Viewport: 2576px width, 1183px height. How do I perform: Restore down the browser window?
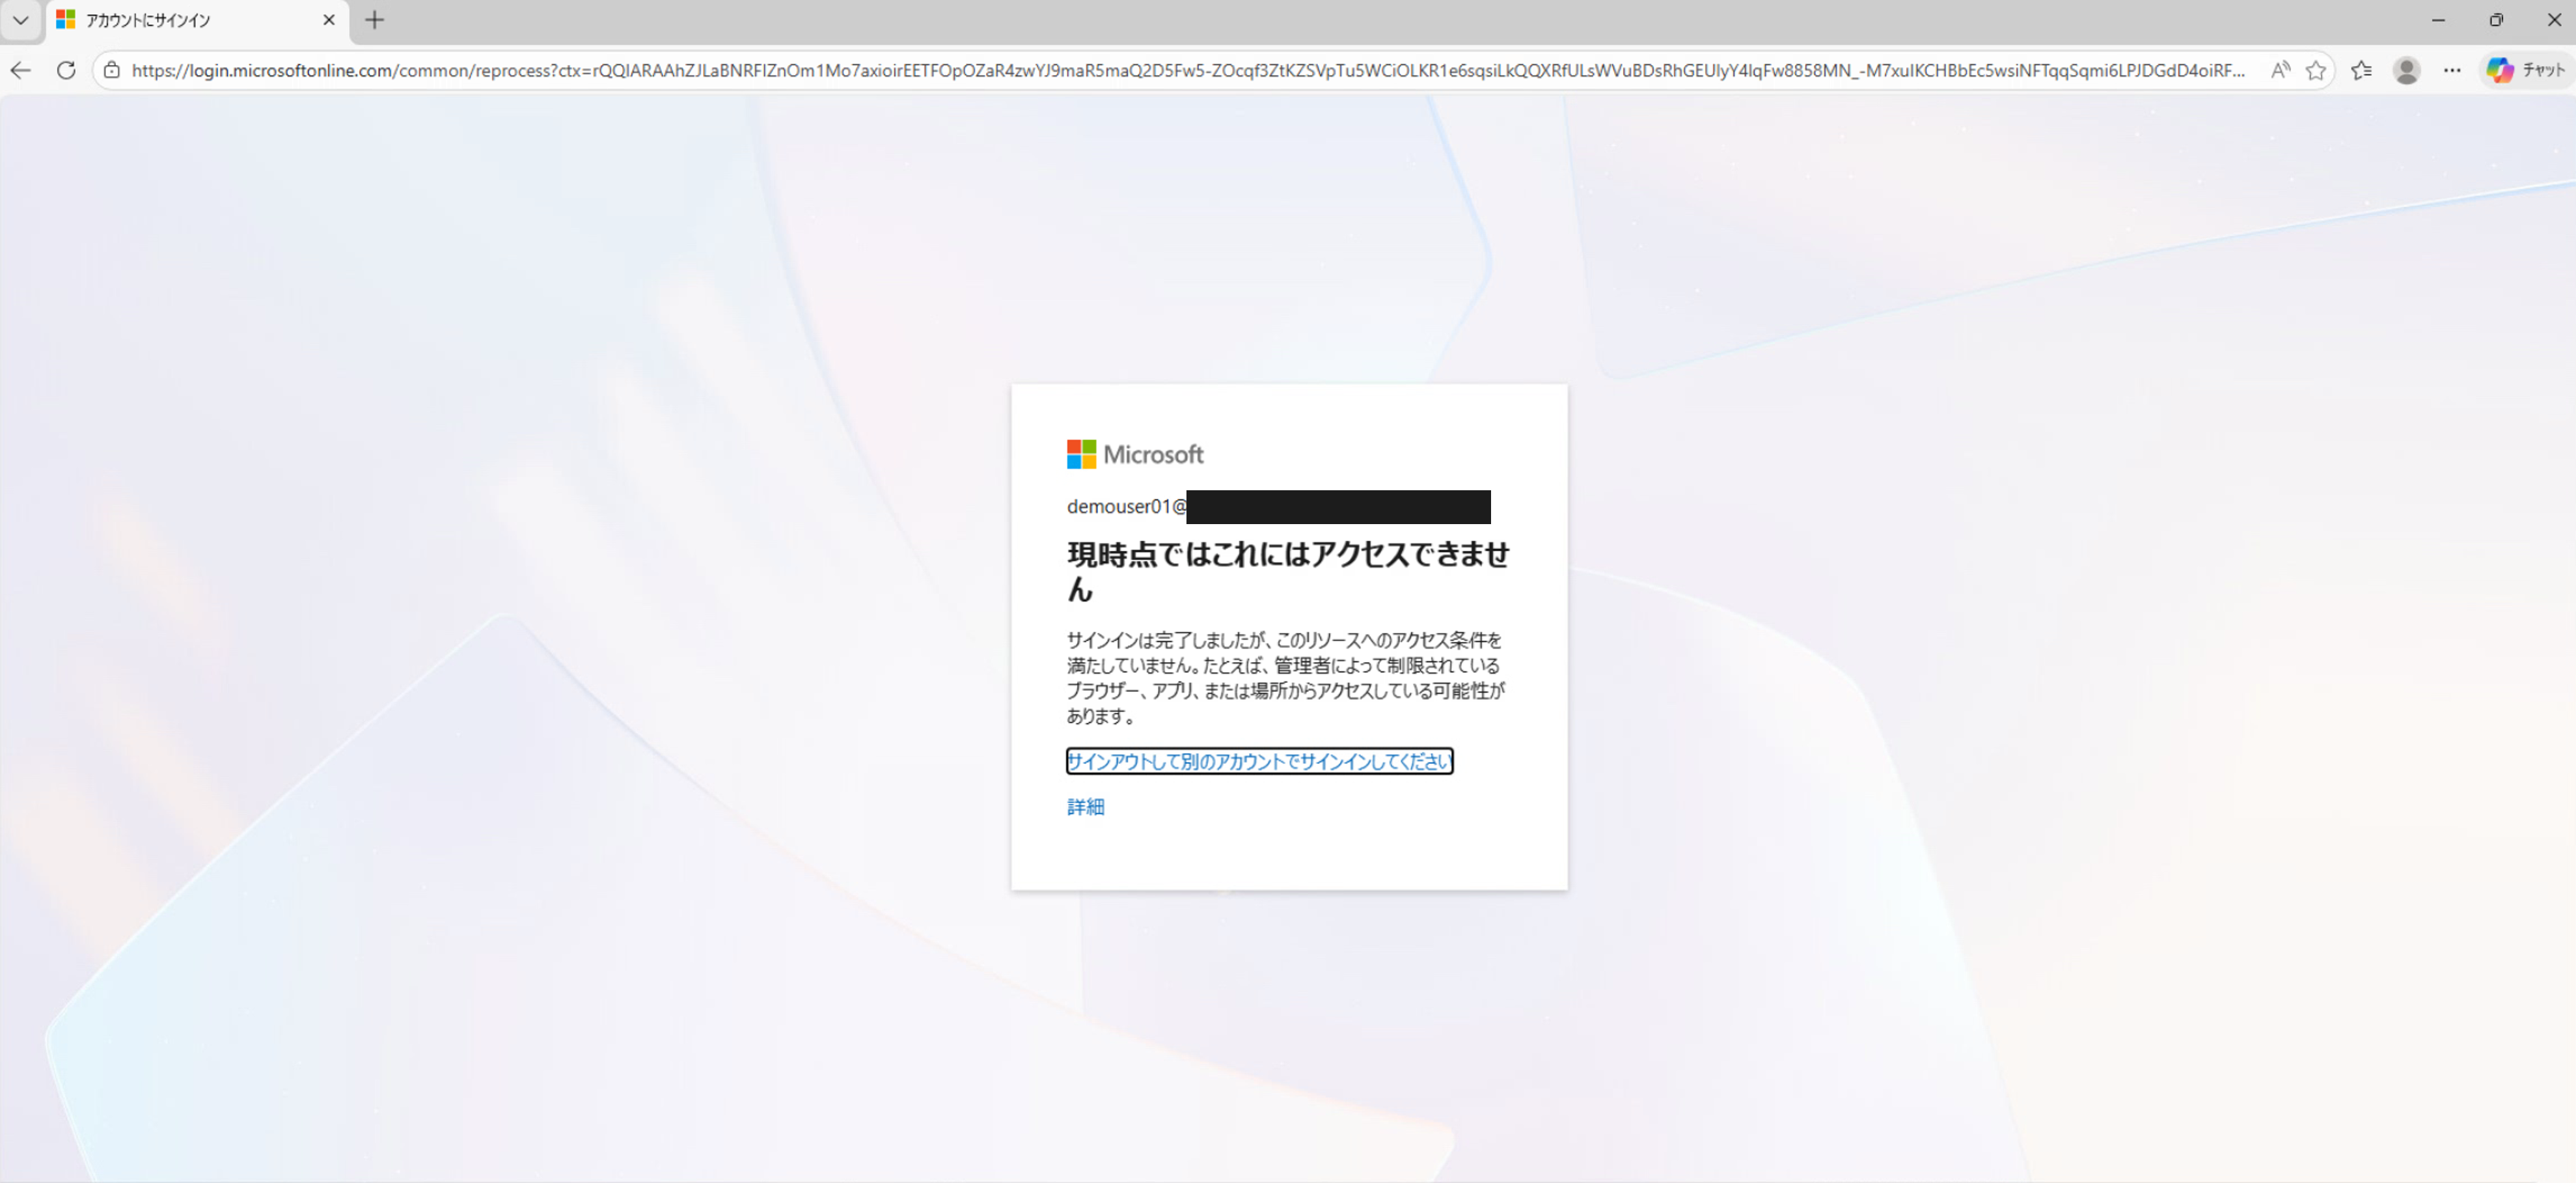tap(2496, 20)
